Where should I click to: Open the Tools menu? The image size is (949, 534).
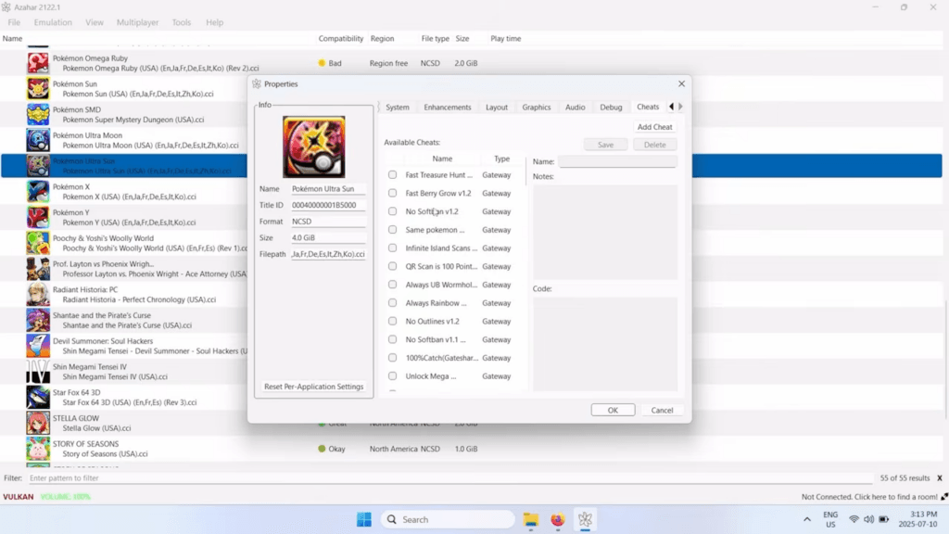pos(181,22)
